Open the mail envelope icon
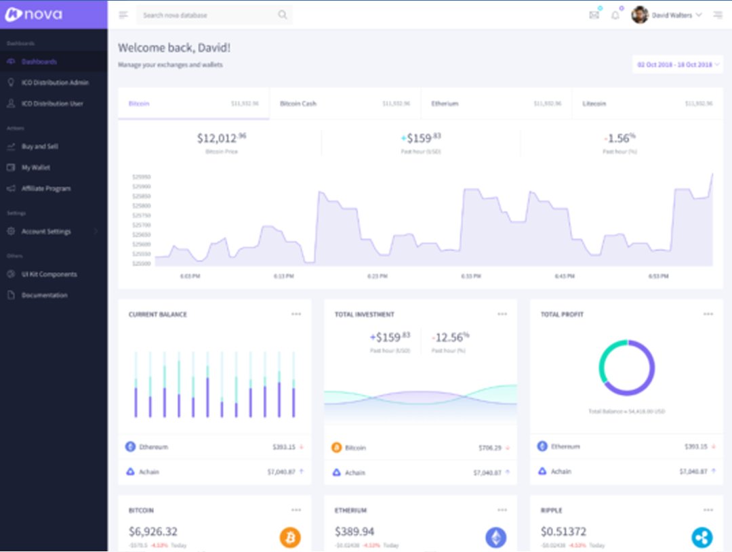Screen dimensions: 732x552 coord(594,15)
